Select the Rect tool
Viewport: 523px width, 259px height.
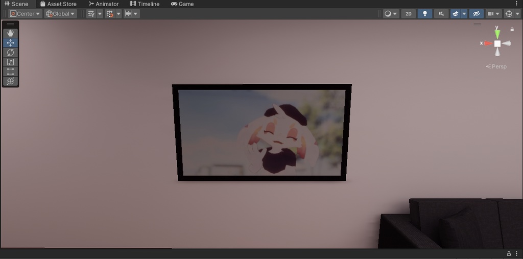pyautogui.click(x=10, y=72)
